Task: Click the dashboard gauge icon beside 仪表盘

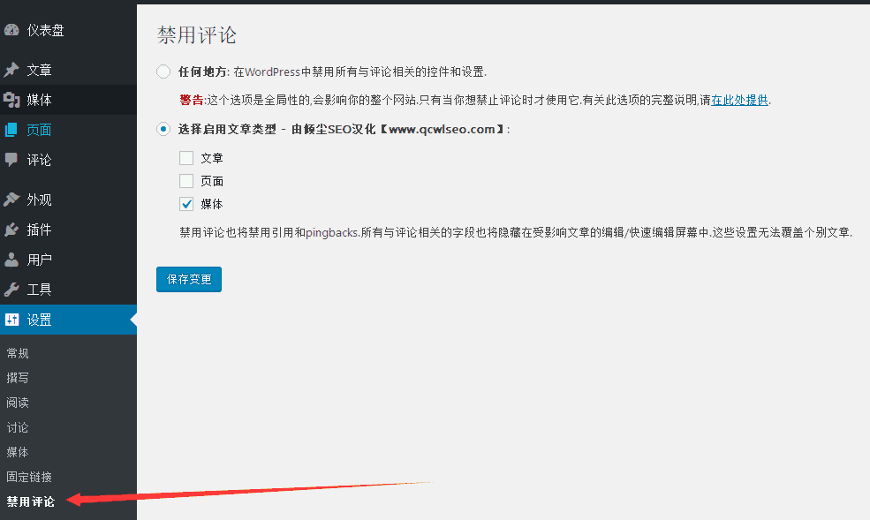Action: (x=11, y=30)
